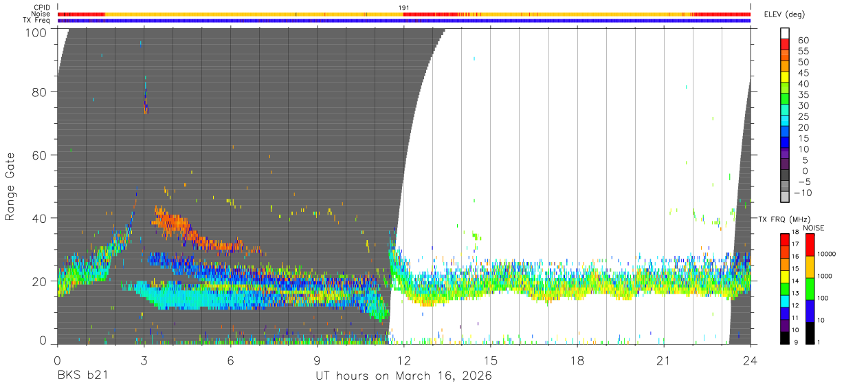Pick the light gray bottom segment of ELEV bar
Viewport: 844px width, 390px height.
785,198
